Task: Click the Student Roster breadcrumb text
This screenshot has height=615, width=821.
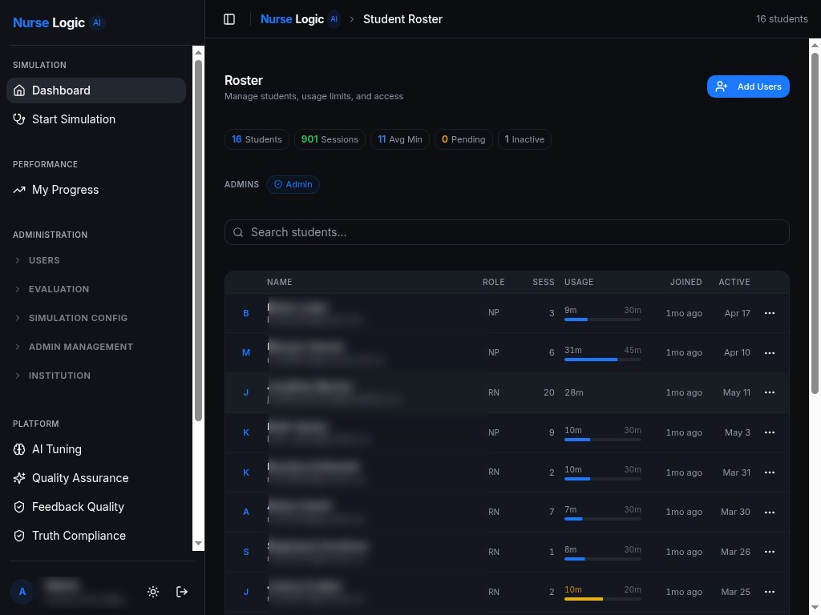Action: [x=402, y=19]
